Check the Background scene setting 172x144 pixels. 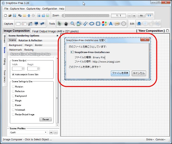coord(13,96)
